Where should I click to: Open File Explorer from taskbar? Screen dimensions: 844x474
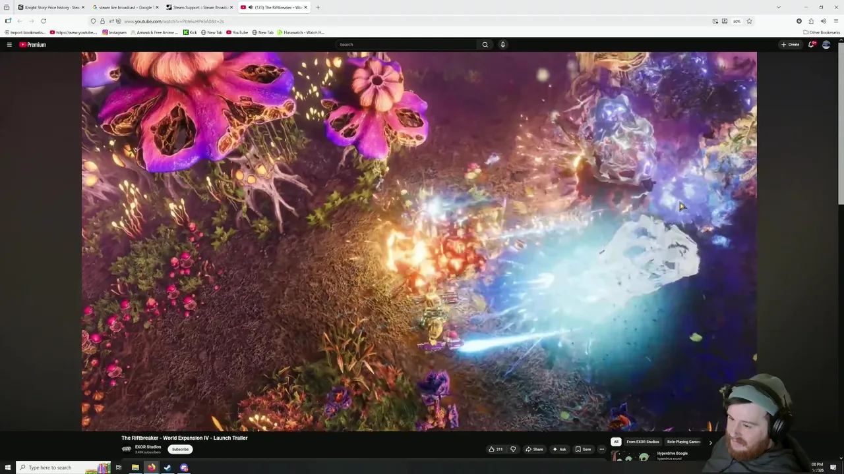(135, 467)
